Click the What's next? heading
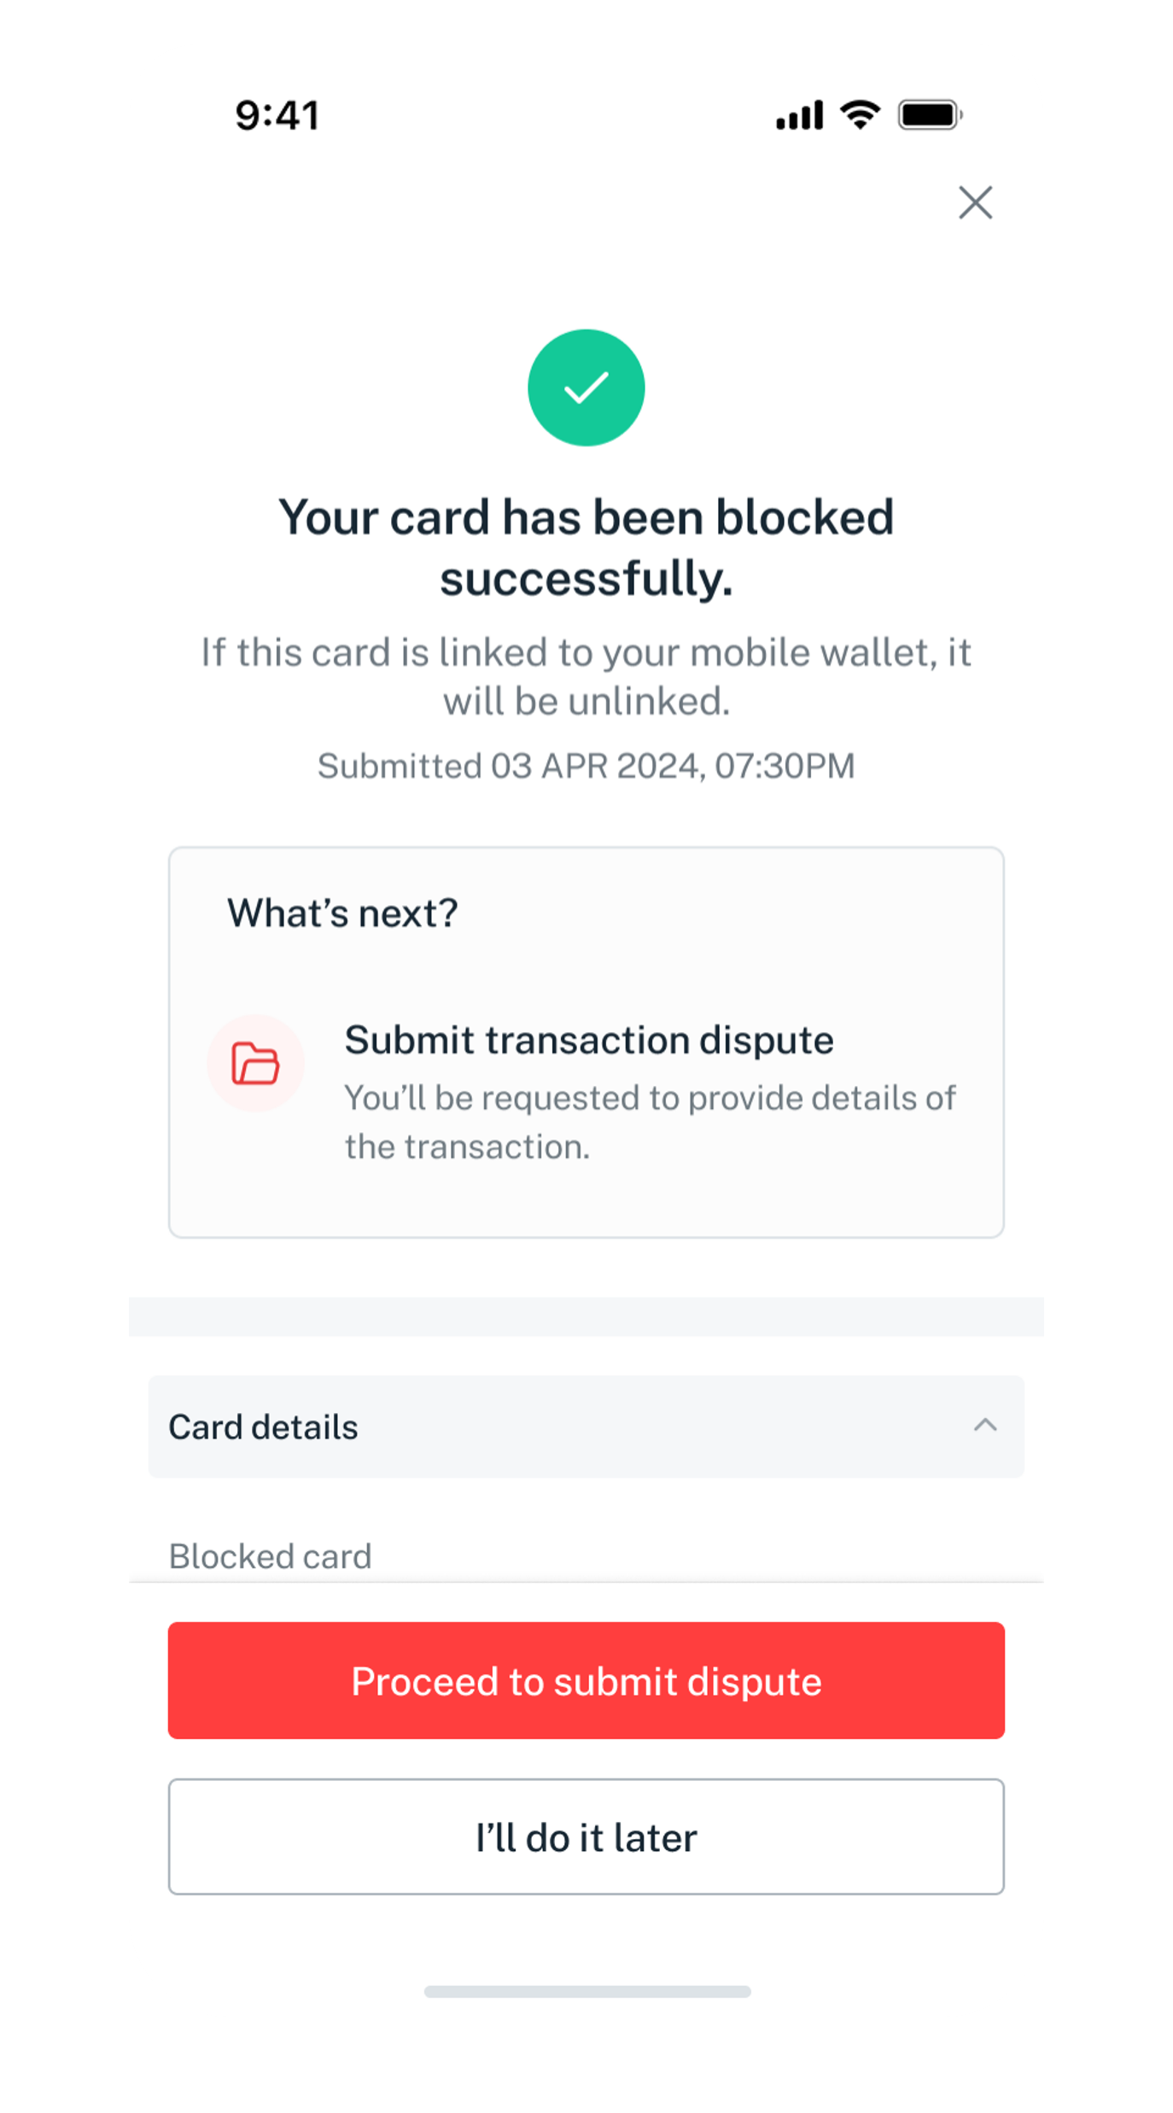 coord(342,913)
